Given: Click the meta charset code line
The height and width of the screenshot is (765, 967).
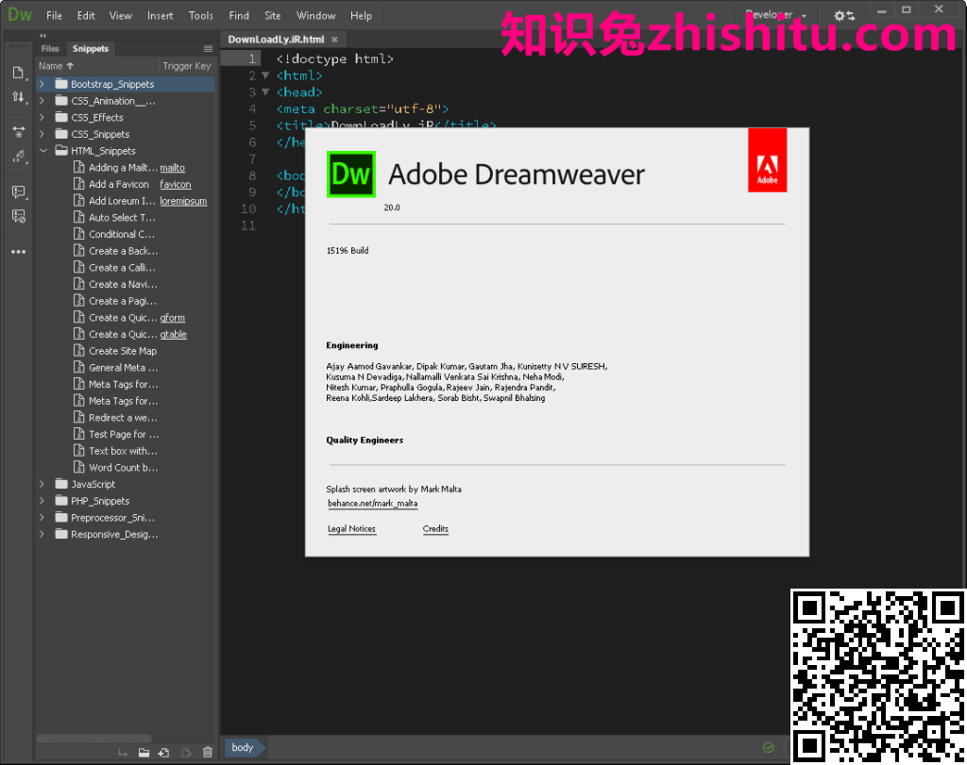Looking at the screenshot, I should click(x=363, y=109).
